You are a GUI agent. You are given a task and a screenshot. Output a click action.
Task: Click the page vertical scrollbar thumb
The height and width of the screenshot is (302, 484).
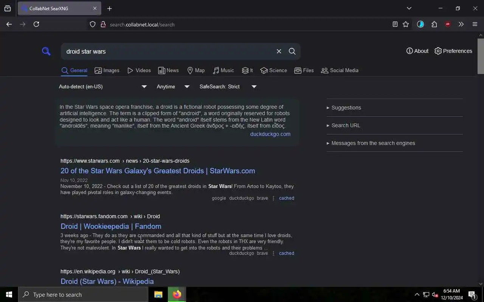pyautogui.click(x=481, y=56)
